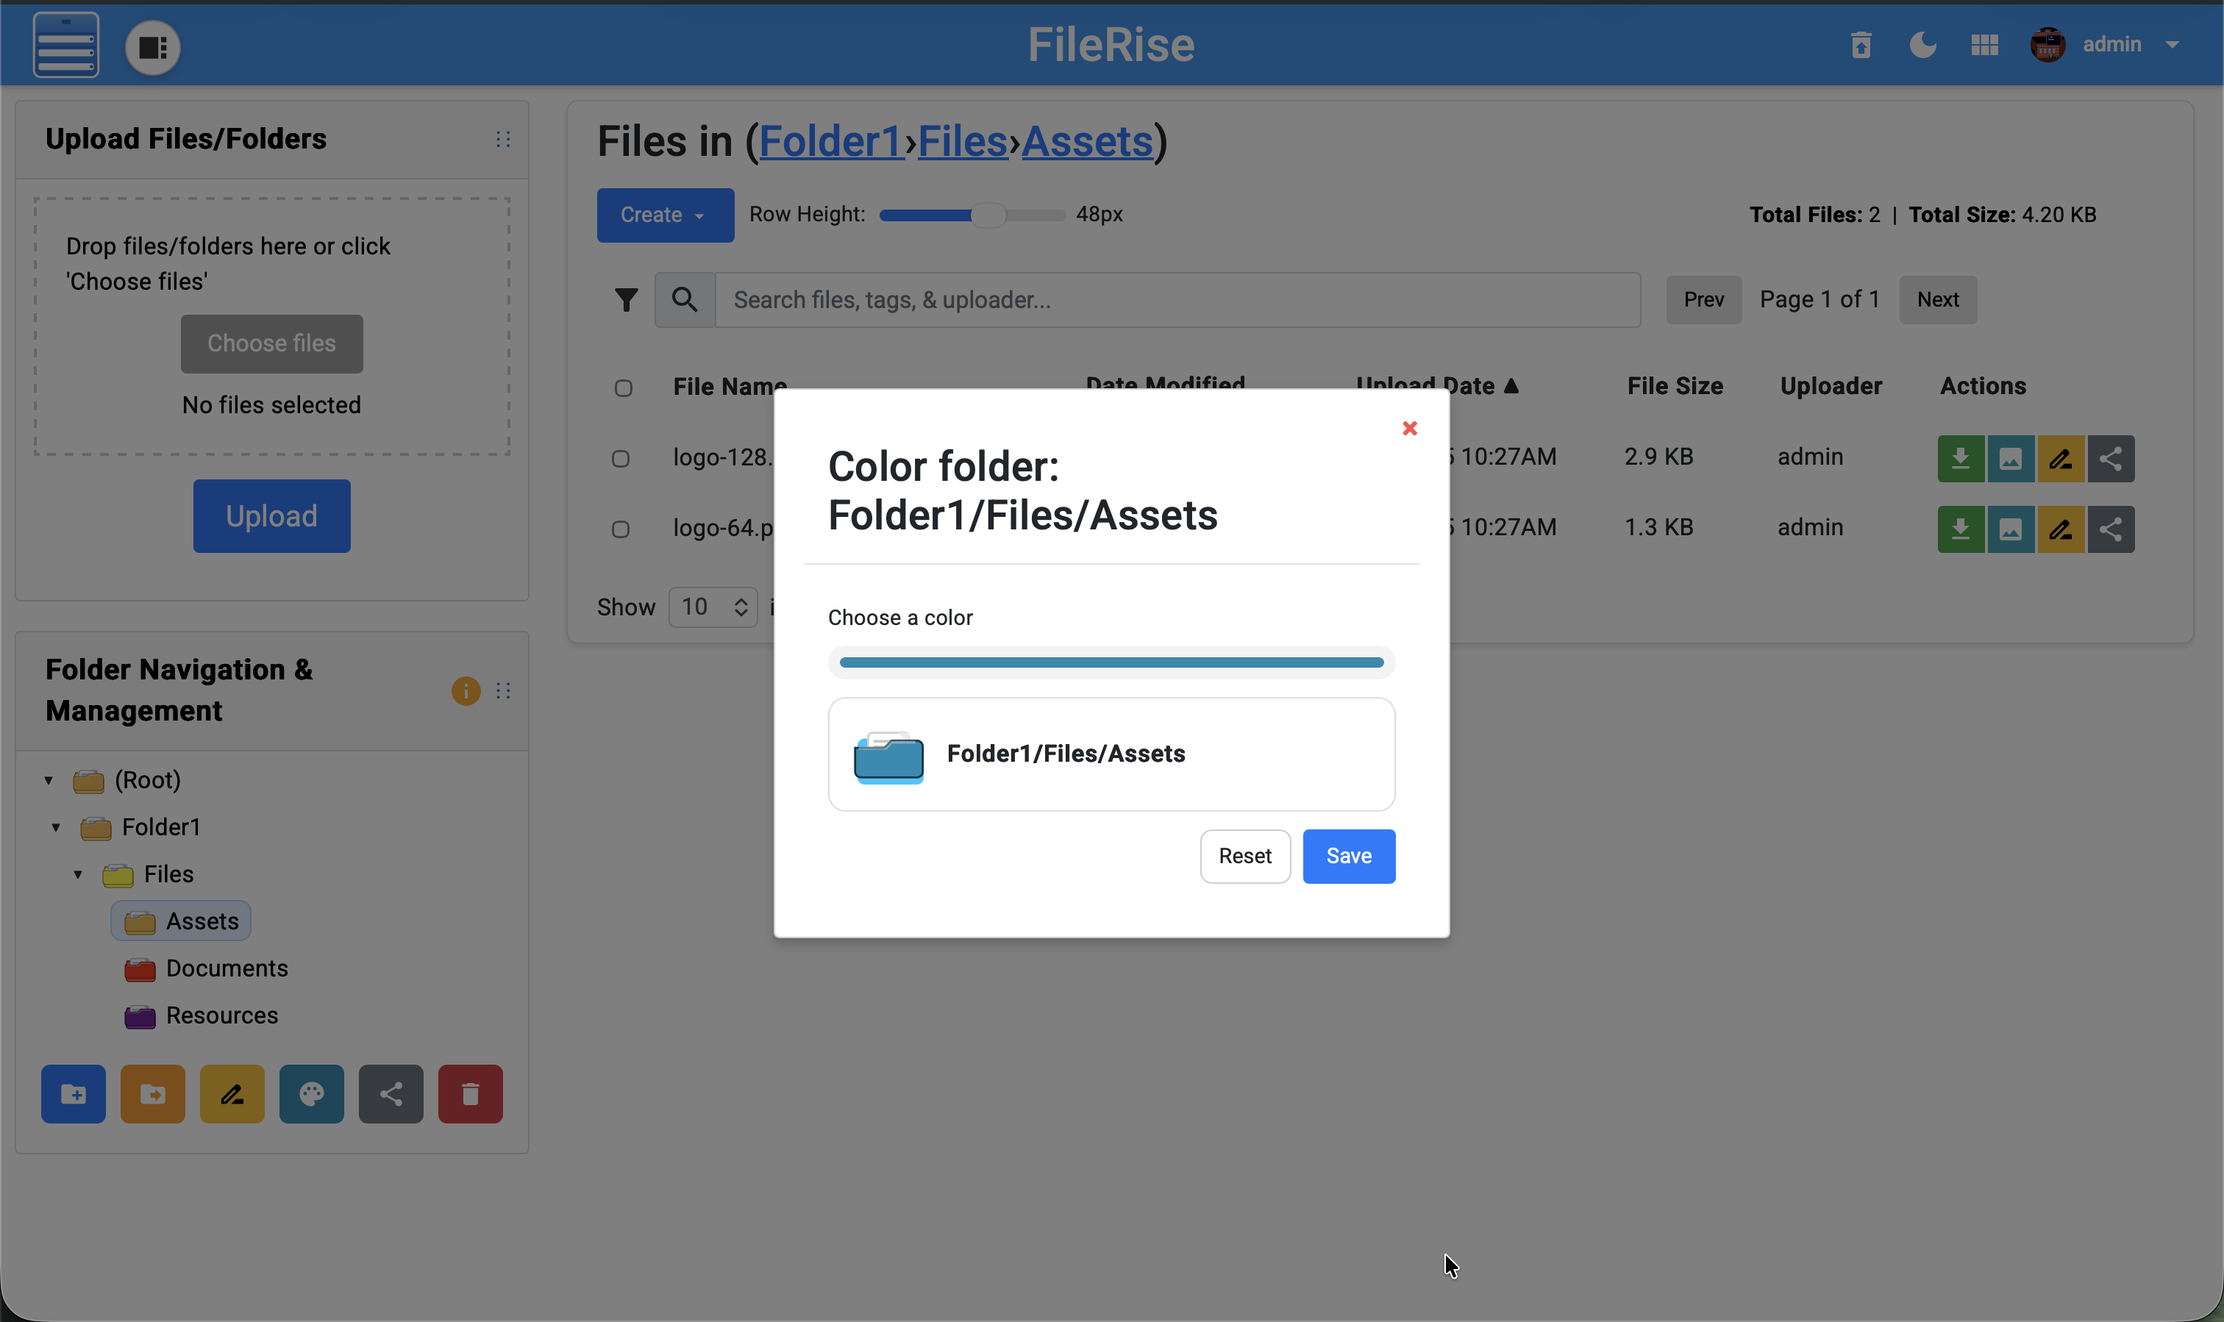Click the folder color palette icon button
2224x1322 pixels.
point(311,1093)
